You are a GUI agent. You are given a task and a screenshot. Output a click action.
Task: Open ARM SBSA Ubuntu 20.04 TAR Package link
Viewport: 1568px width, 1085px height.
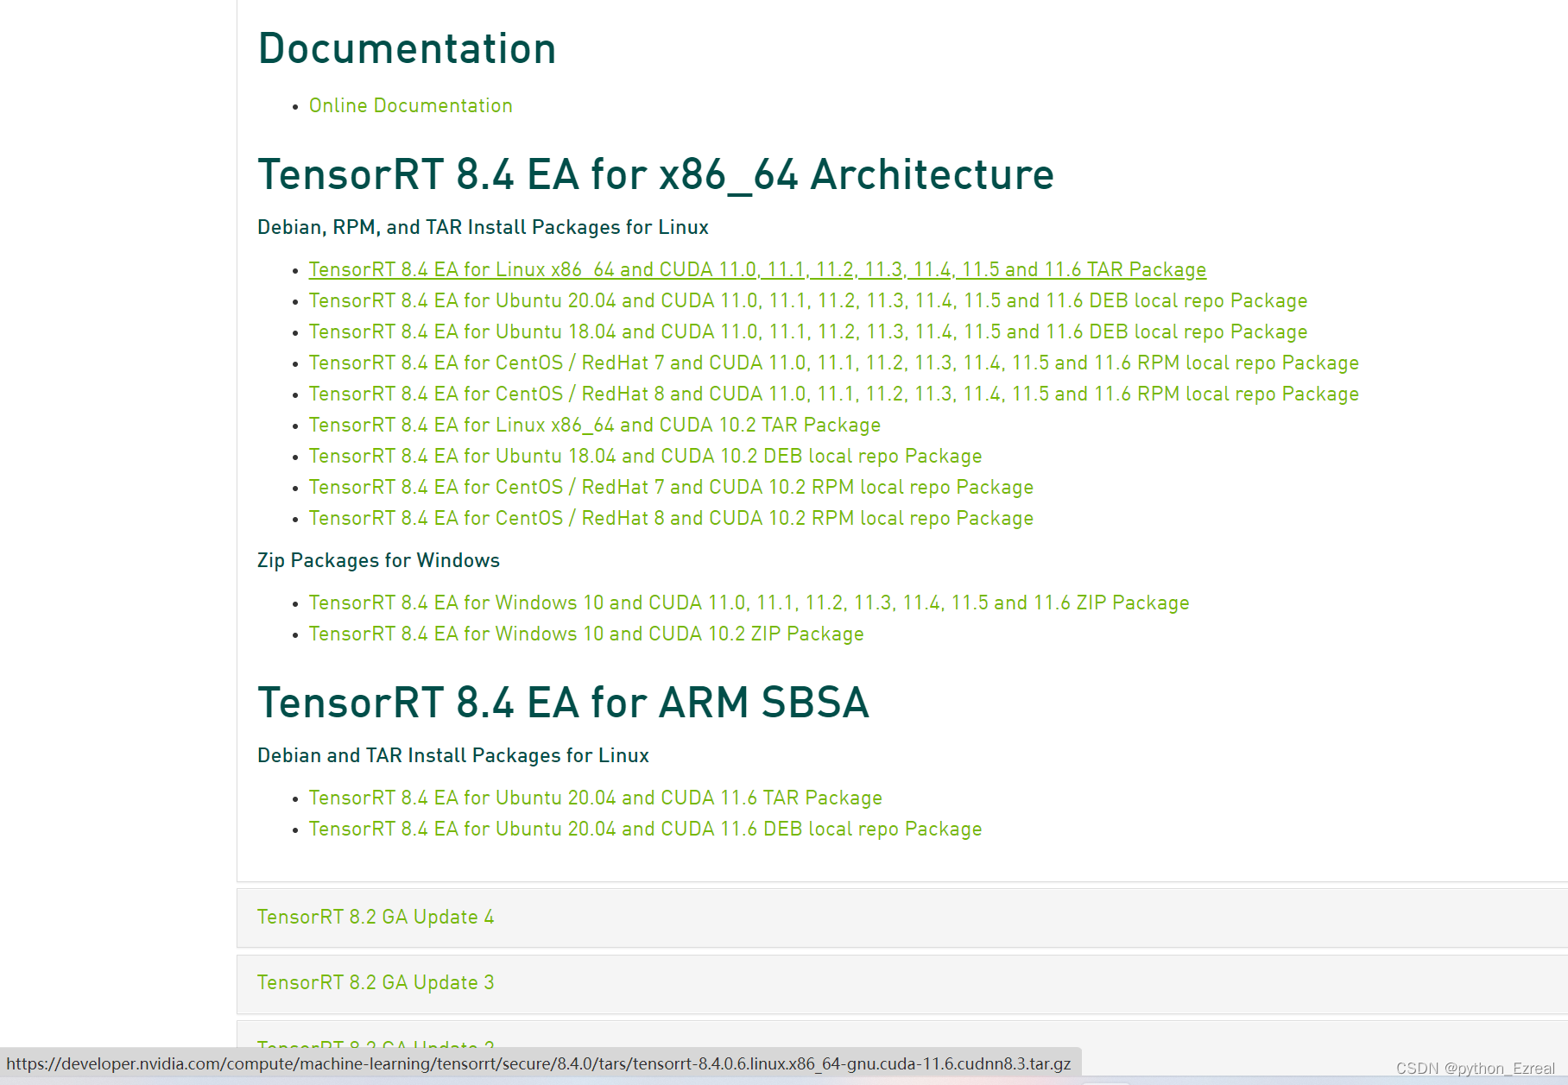(x=596, y=798)
